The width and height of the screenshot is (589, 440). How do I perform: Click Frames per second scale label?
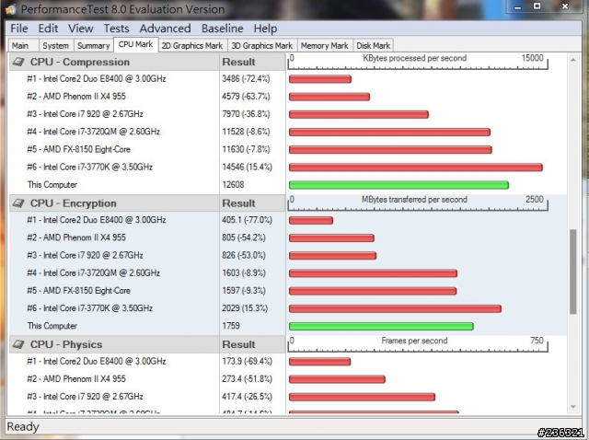pyautogui.click(x=414, y=341)
